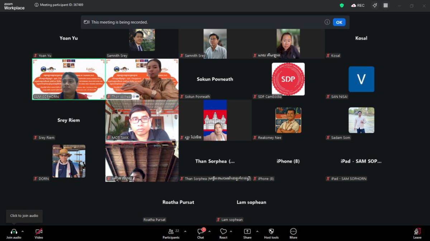Select Sadam Som avatar tile

361,120
